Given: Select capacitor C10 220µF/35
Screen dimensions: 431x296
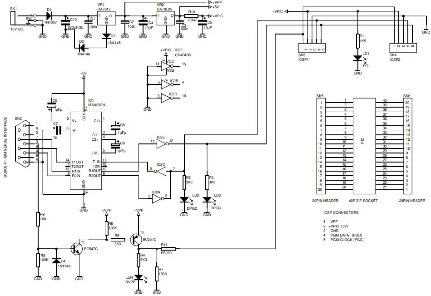Looking at the screenshot, I should tap(68, 21).
